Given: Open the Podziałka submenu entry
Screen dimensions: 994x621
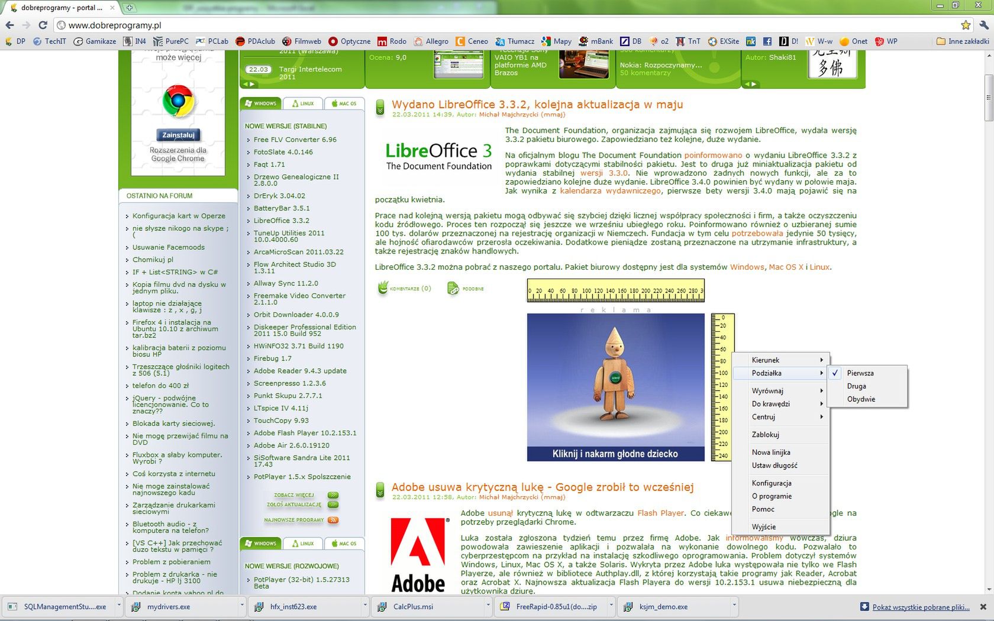Looking at the screenshot, I should point(781,373).
